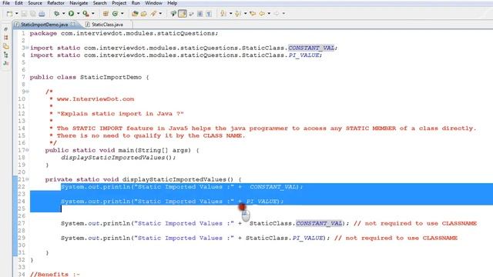Open the Search menu
This screenshot has height=277, width=493.
click(99, 3)
